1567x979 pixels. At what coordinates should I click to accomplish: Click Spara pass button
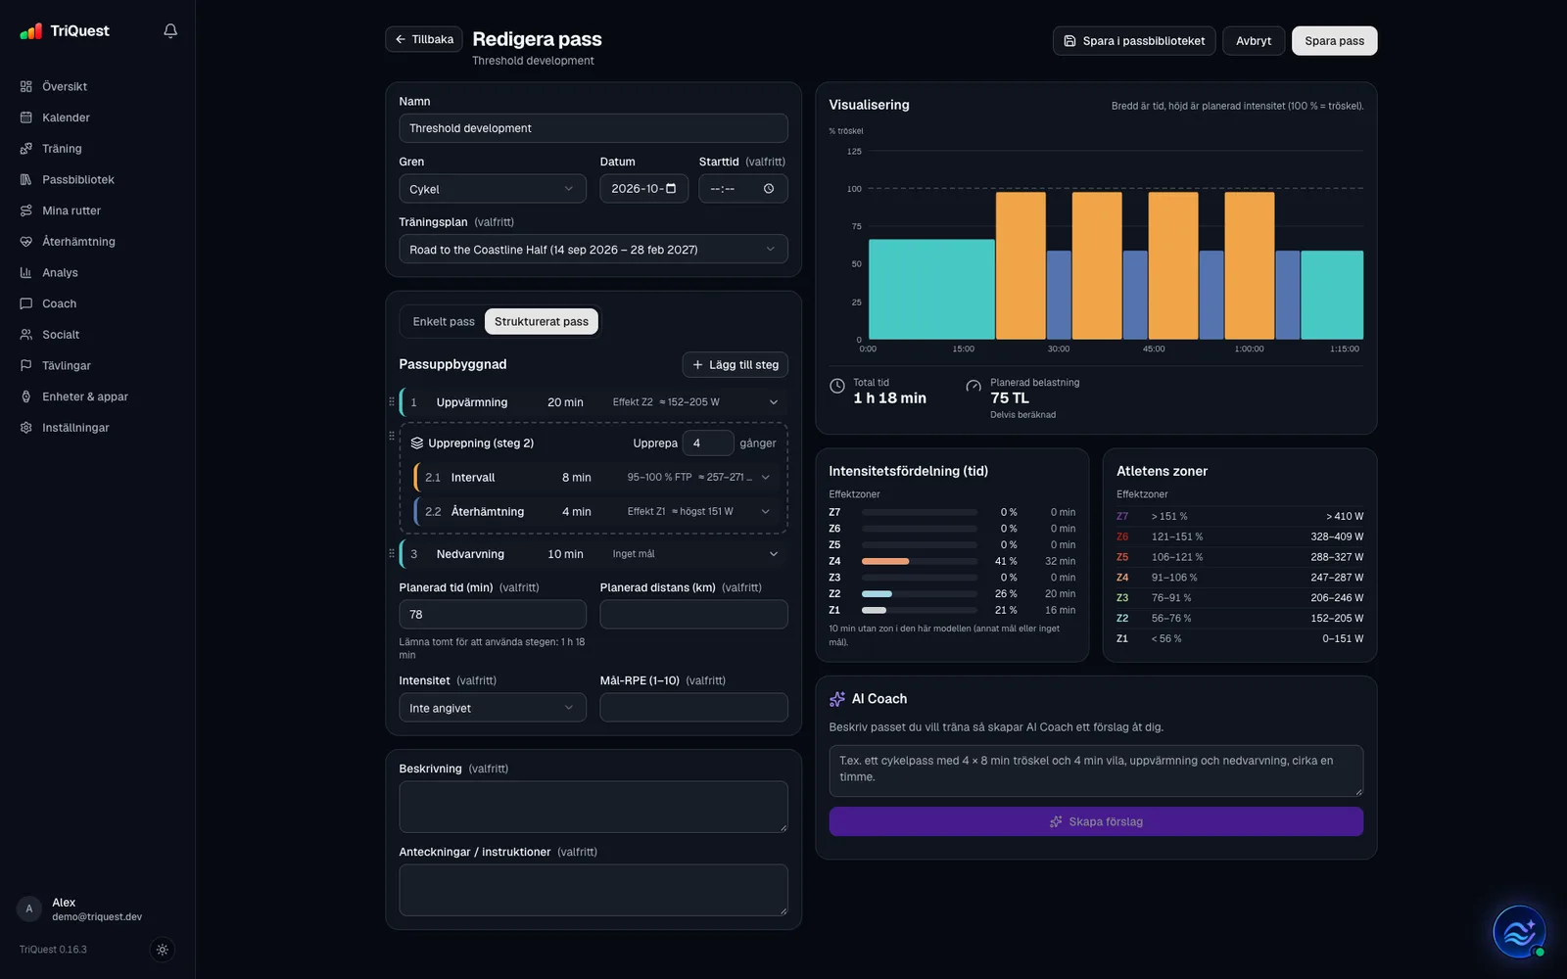coord(1334,41)
